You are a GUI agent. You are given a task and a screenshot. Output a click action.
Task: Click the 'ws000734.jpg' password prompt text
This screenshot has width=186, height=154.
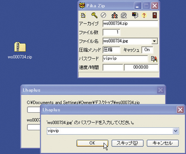pos(91,123)
